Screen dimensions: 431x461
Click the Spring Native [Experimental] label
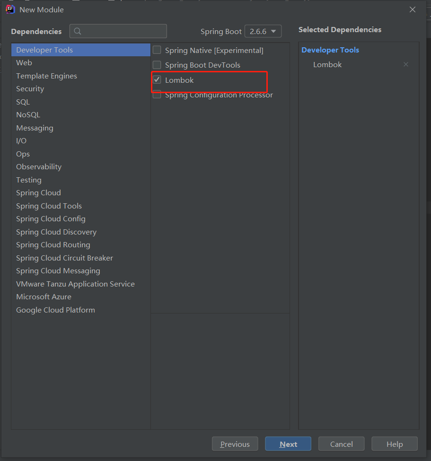pos(214,50)
